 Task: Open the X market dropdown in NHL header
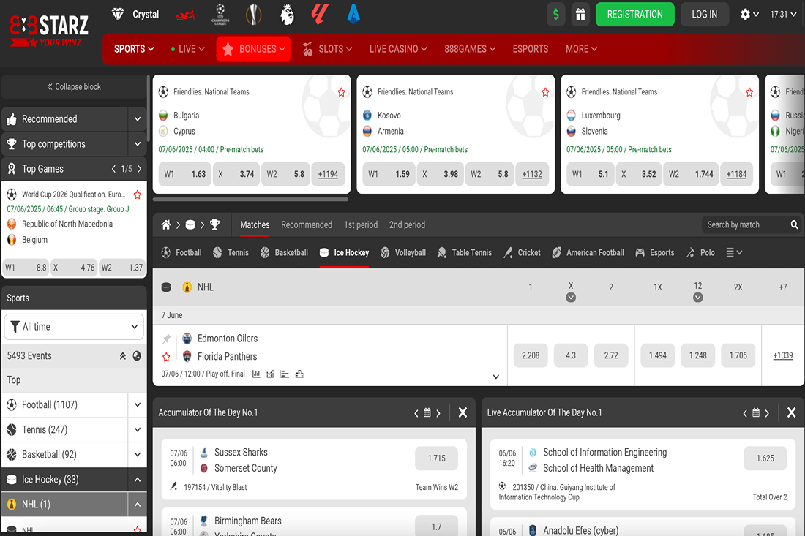[x=571, y=298]
